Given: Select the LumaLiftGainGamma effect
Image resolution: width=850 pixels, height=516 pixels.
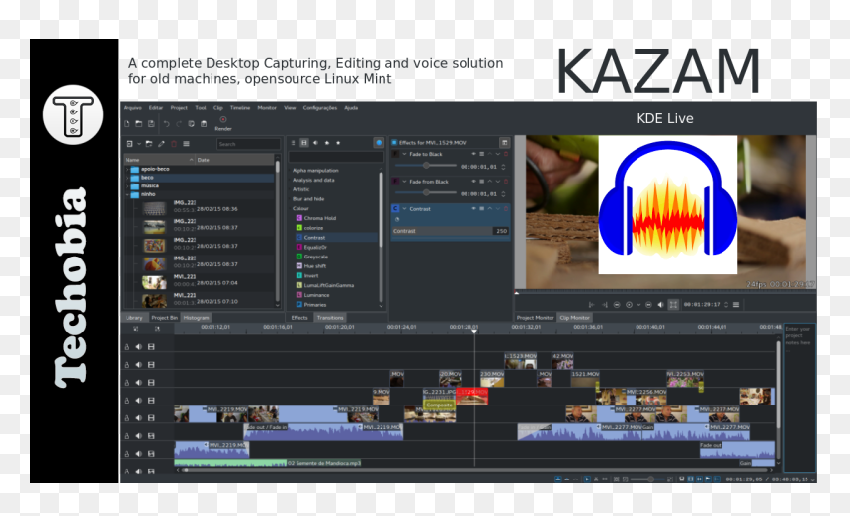Looking at the screenshot, I should pyautogui.click(x=328, y=285).
